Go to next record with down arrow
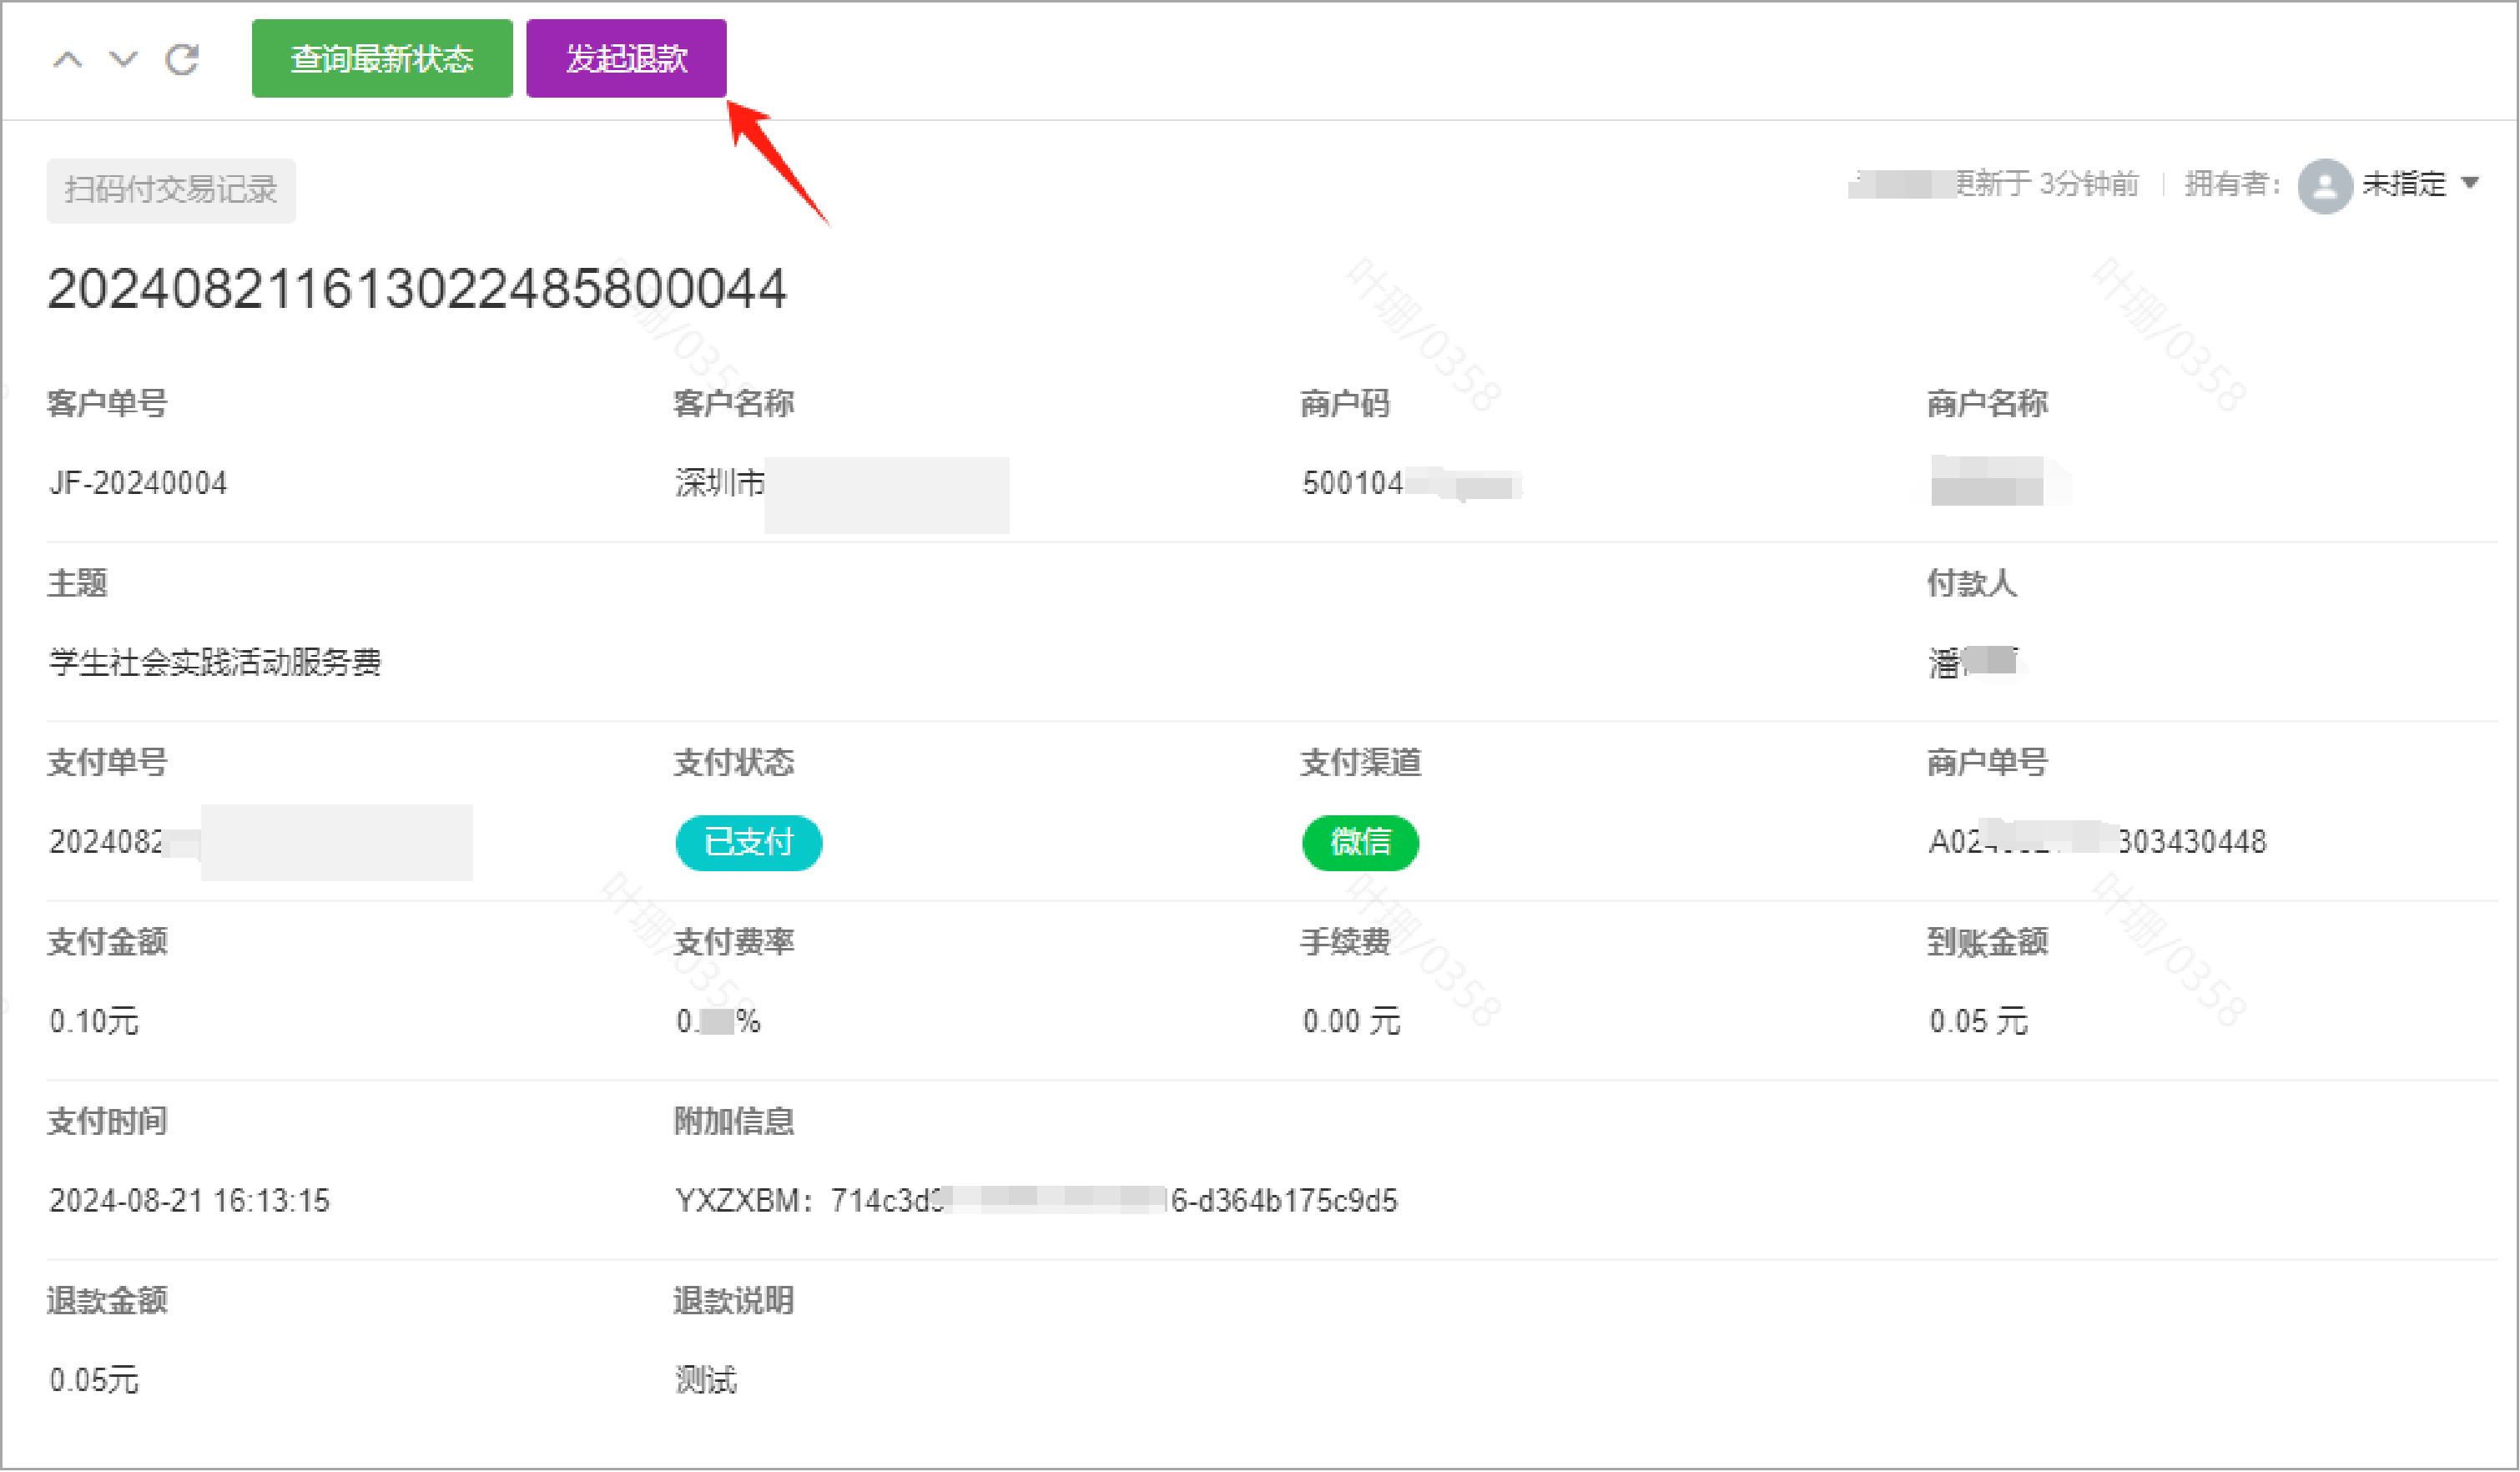The height and width of the screenshot is (1472, 2520). [x=123, y=60]
